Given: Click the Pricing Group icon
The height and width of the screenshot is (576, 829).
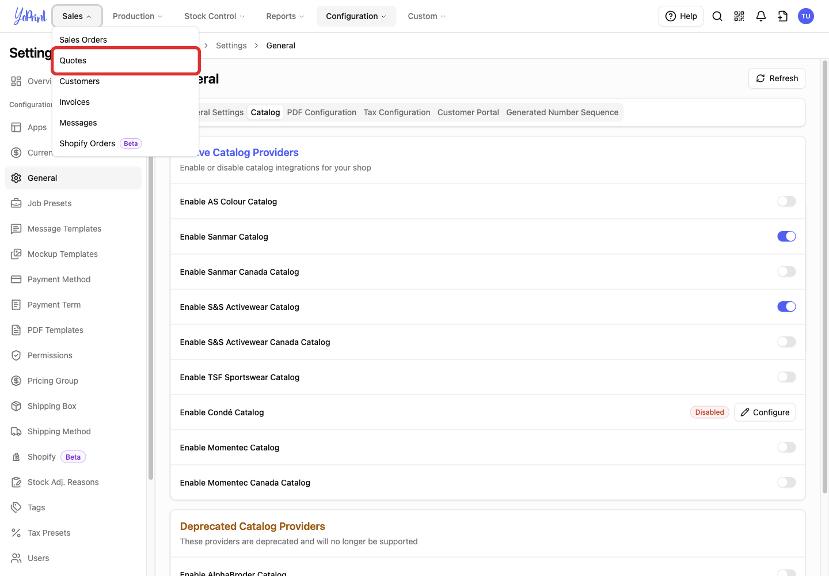Looking at the screenshot, I should [16, 381].
